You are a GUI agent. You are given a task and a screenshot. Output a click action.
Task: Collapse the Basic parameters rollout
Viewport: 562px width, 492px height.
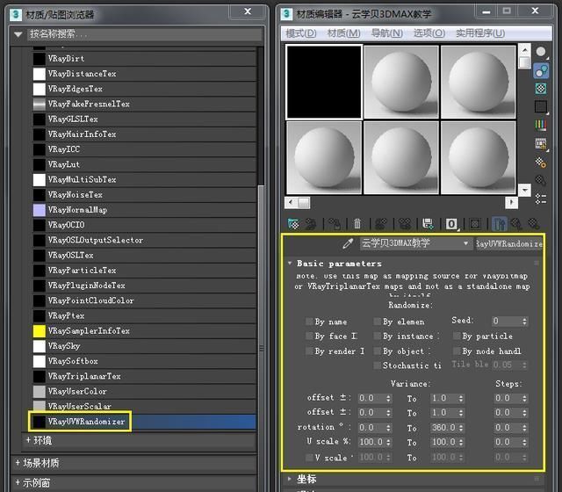pyautogui.click(x=290, y=264)
